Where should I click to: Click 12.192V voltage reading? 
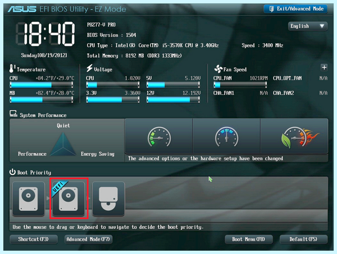click(x=192, y=93)
